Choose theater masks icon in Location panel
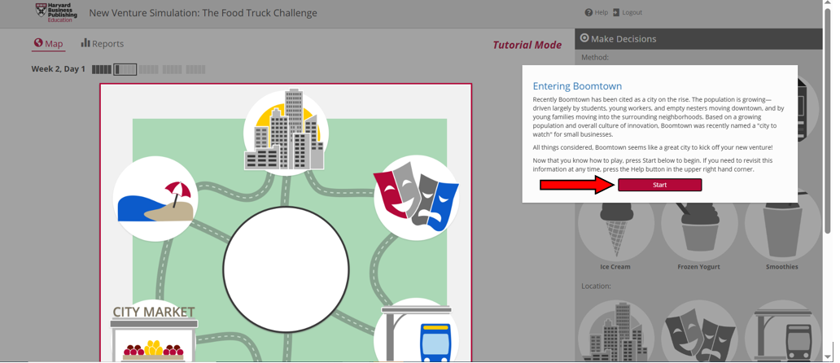The width and height of the screenshot is (840, 363). click(x=698, y=334)
